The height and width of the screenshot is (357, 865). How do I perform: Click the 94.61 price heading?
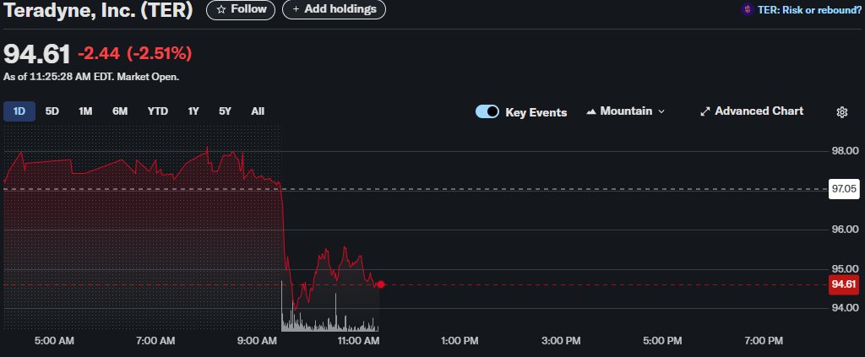(37, 55)
